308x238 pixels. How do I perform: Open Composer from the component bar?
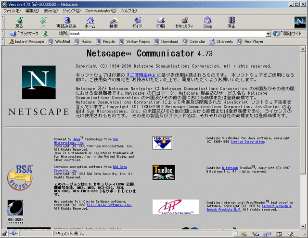291,234
